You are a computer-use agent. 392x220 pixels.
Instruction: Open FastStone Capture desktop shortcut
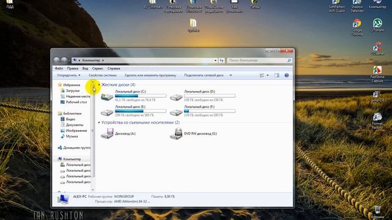[377, 74]
